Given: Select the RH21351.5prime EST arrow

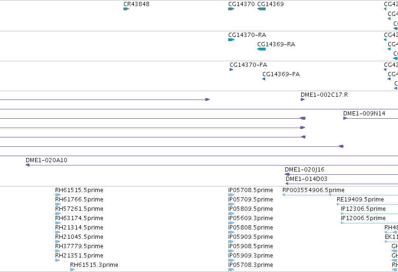Looking at the screenshot, I should pyautogui.click(x=58, y=260).
